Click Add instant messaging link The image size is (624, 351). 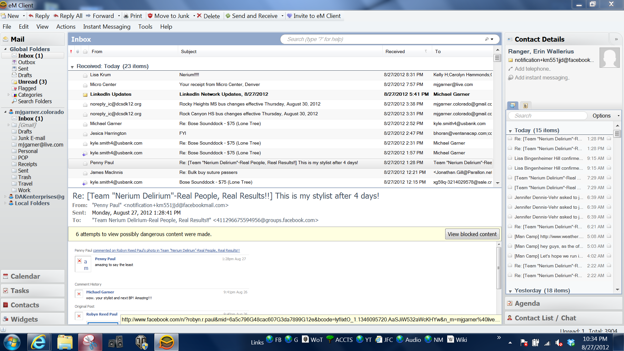[x=542, y=77]
